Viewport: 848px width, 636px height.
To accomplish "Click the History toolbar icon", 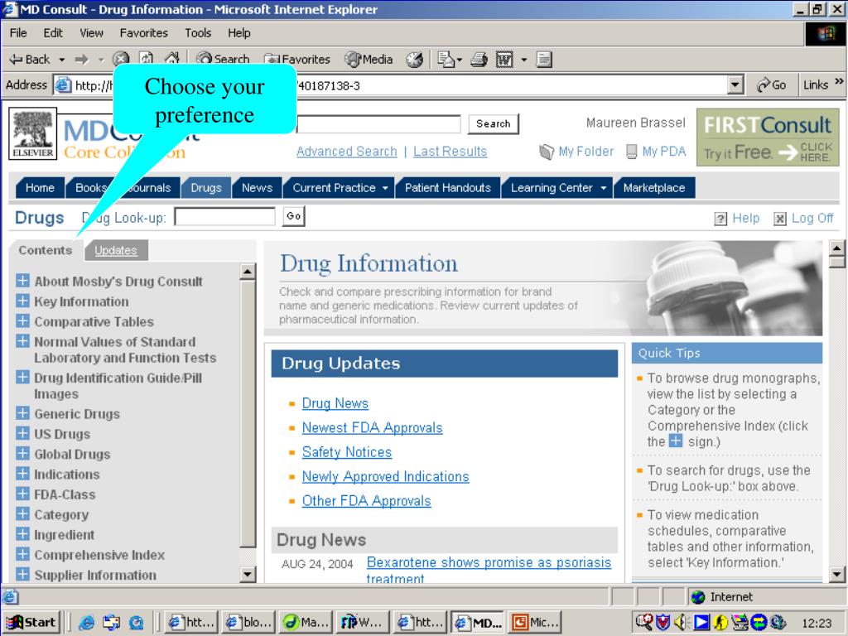I will pos(415,60).
